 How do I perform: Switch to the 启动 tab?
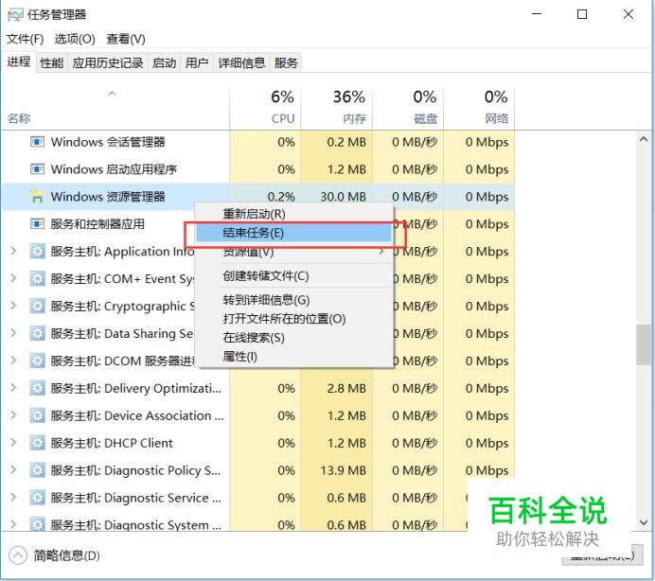164,63
